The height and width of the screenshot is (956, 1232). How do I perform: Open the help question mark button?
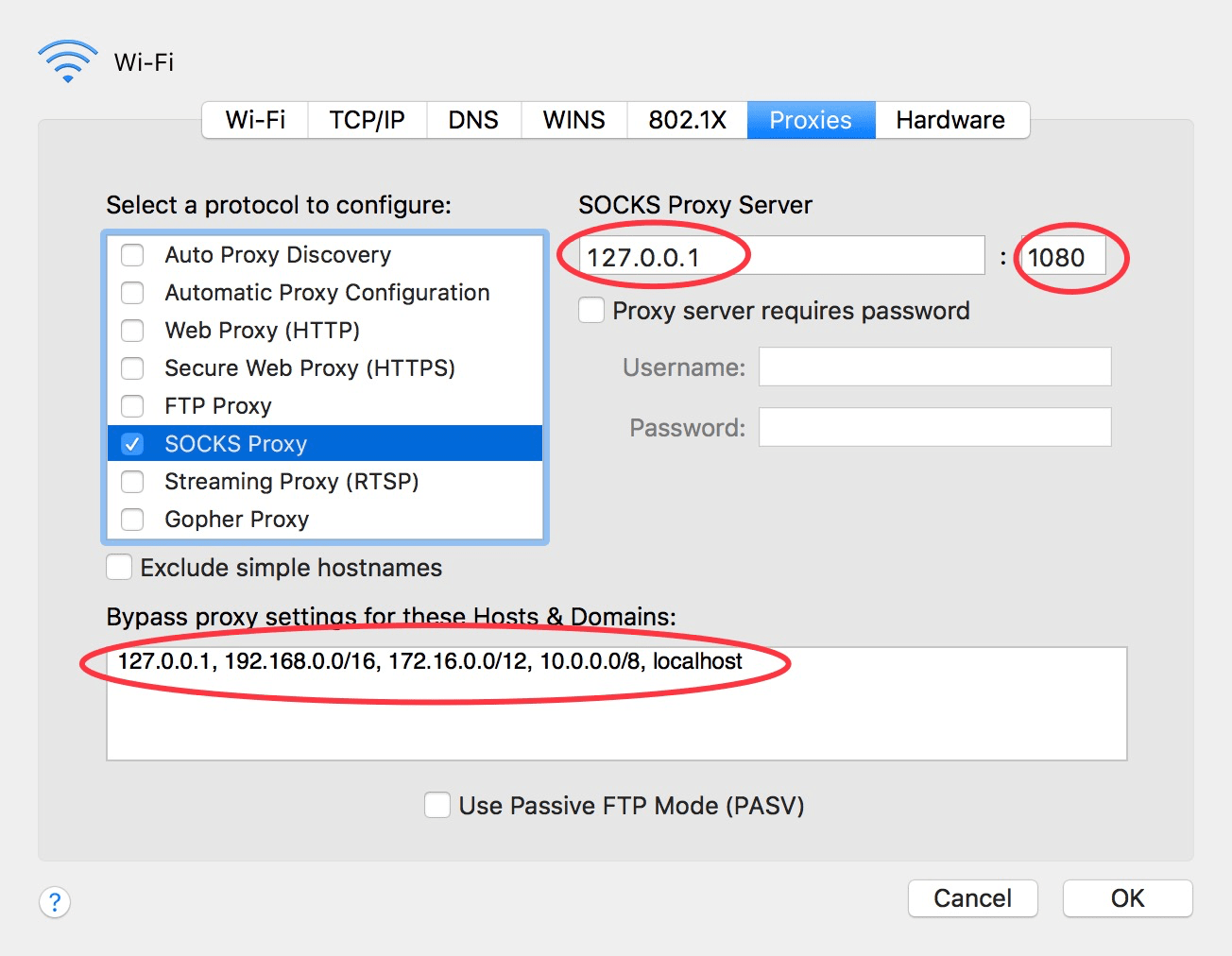[55, 902]
